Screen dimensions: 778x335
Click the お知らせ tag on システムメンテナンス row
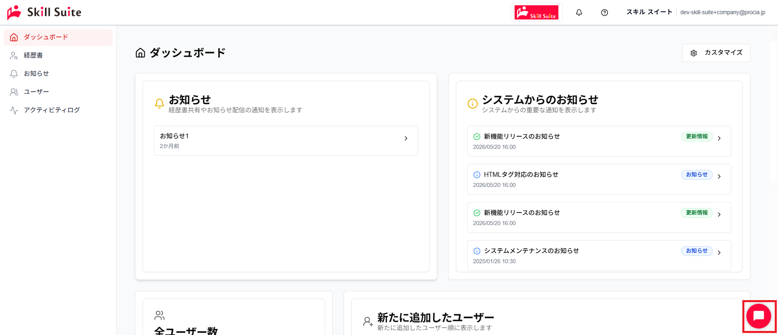(x=697, y=251)
